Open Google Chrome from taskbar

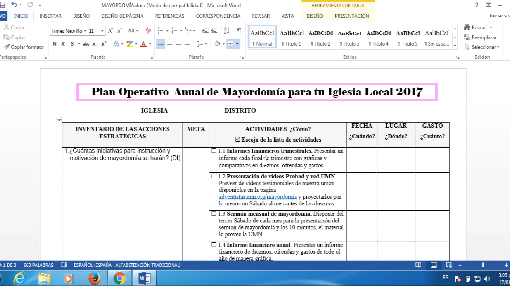pyautogui.click(x=119, y=278)
